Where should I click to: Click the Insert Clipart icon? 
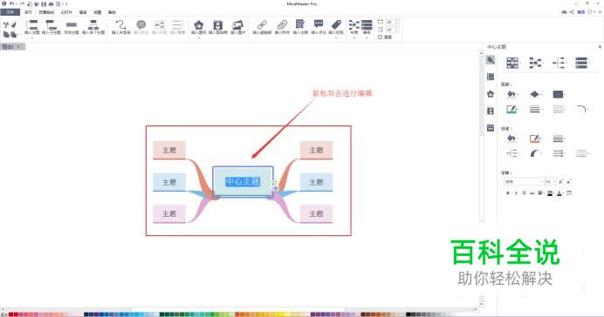[218, 25]
